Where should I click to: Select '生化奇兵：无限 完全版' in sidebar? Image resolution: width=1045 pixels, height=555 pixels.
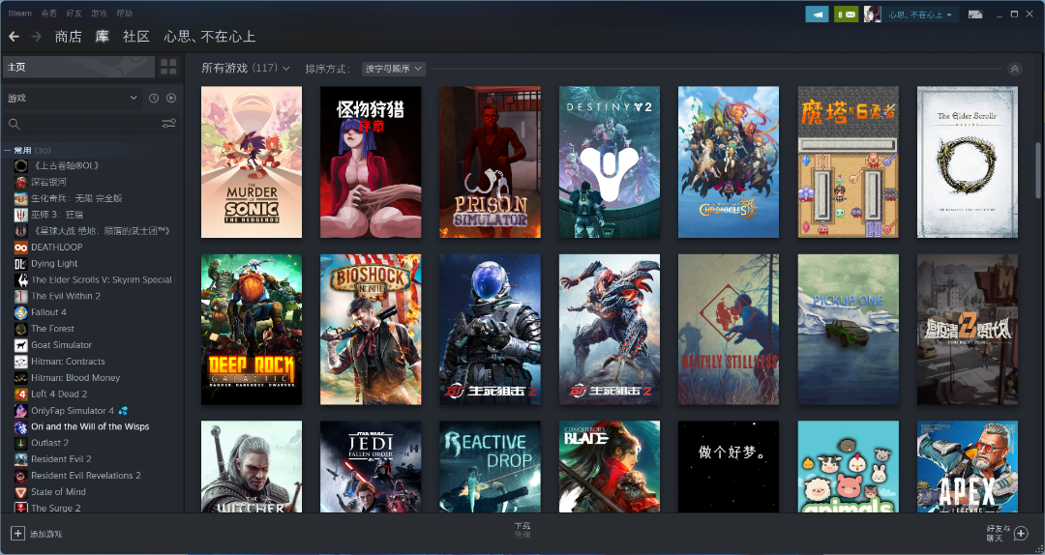coord(76,198)
